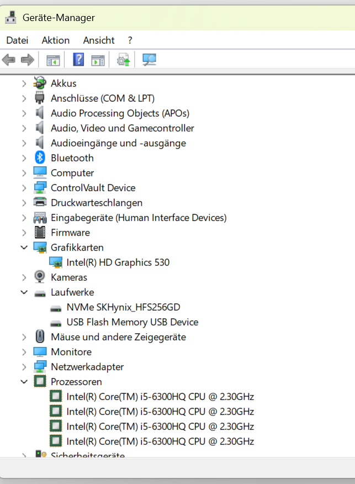Click the show/hide action pane toolbar icon
The image size is (355, 484).
98,60
